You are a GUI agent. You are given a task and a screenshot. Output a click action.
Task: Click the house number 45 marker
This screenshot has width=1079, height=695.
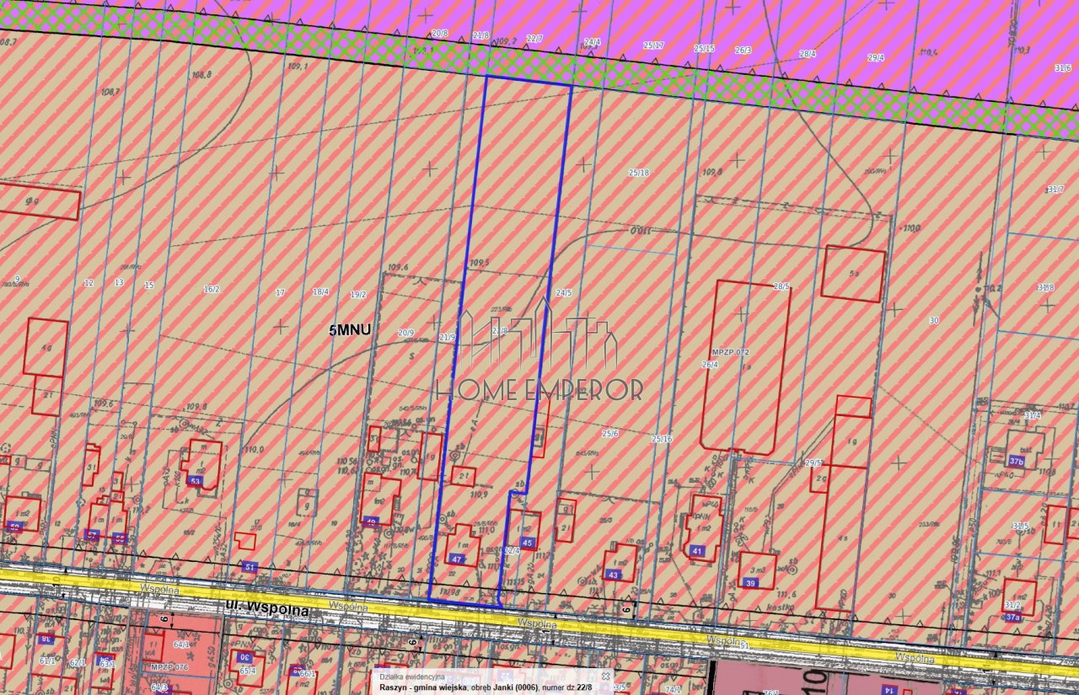pos(528,543)
